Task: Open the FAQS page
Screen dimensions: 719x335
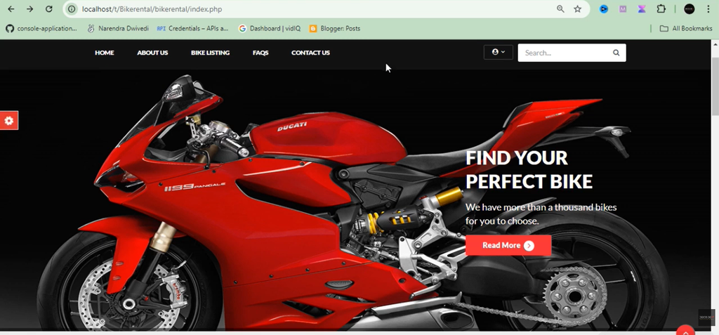Action: click(x=260, y=53)
